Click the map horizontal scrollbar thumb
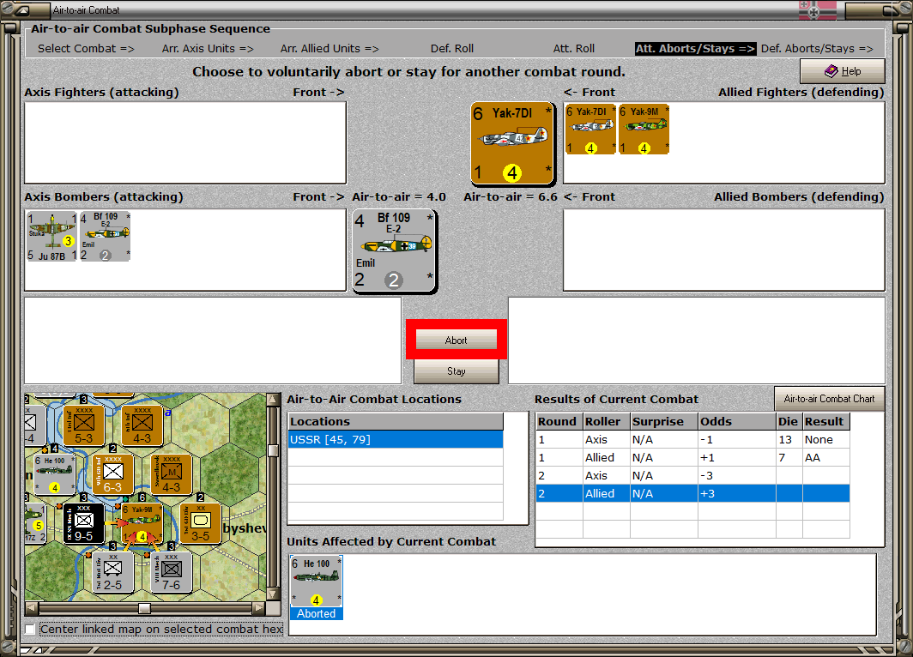 coord(144,608)
